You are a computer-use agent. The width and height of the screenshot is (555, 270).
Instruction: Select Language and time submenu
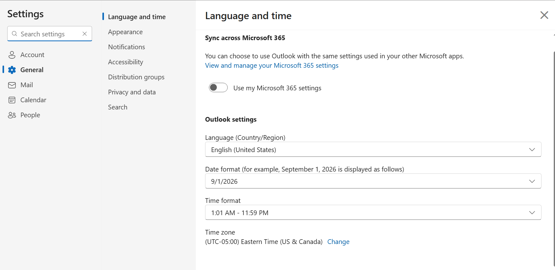point(137,17)
